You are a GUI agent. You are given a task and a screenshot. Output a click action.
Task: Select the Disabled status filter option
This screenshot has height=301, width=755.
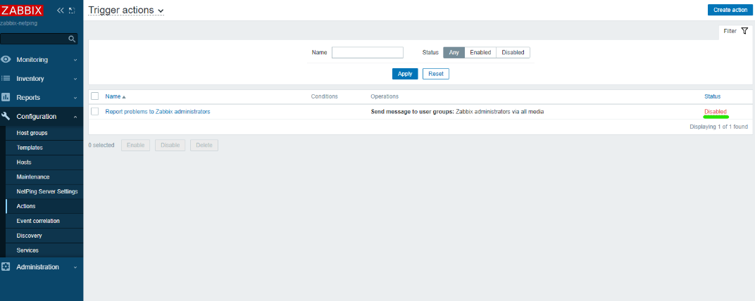click(513, 53)
